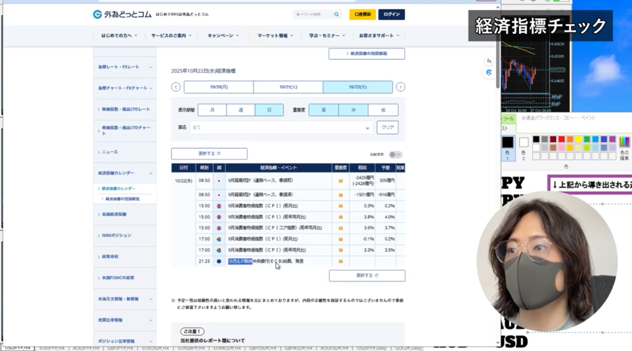Image resolution: width=632 pixels, height=351 pixels.
Task: Open the color edit (色の編集) palette icon
Action: click(x=624, y=142)
